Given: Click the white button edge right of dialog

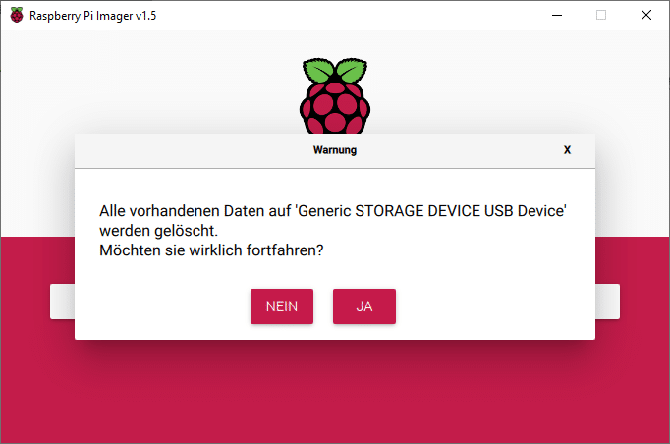Looking at the screenshot, I should coord(607,302).
